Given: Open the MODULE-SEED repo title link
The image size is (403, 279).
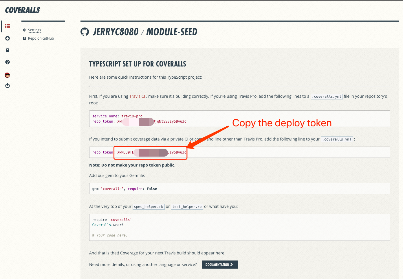Looking at the screenshot, I should [172, 32].
